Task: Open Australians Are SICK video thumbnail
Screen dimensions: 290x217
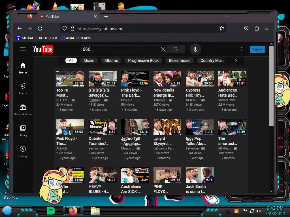Action: tap(135, 175)
